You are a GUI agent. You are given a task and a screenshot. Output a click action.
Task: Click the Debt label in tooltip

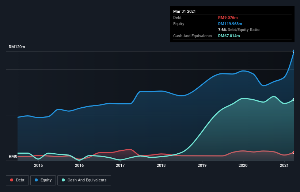coord(177,18)
